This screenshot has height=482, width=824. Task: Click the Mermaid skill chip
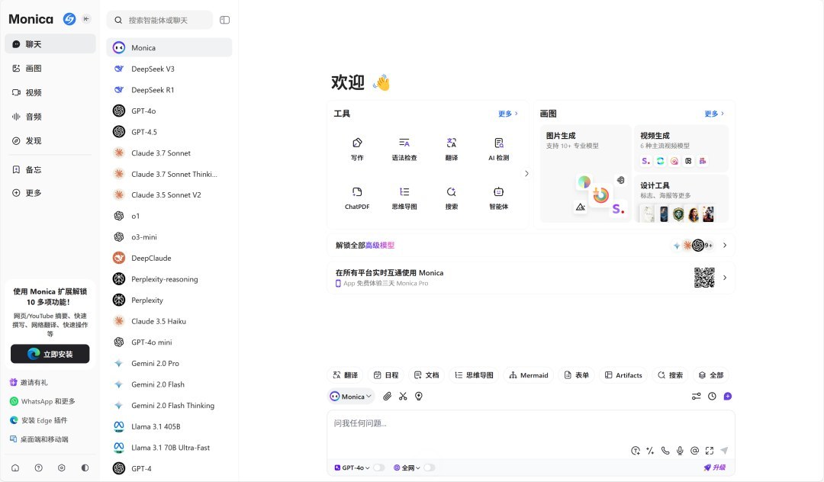529,375
